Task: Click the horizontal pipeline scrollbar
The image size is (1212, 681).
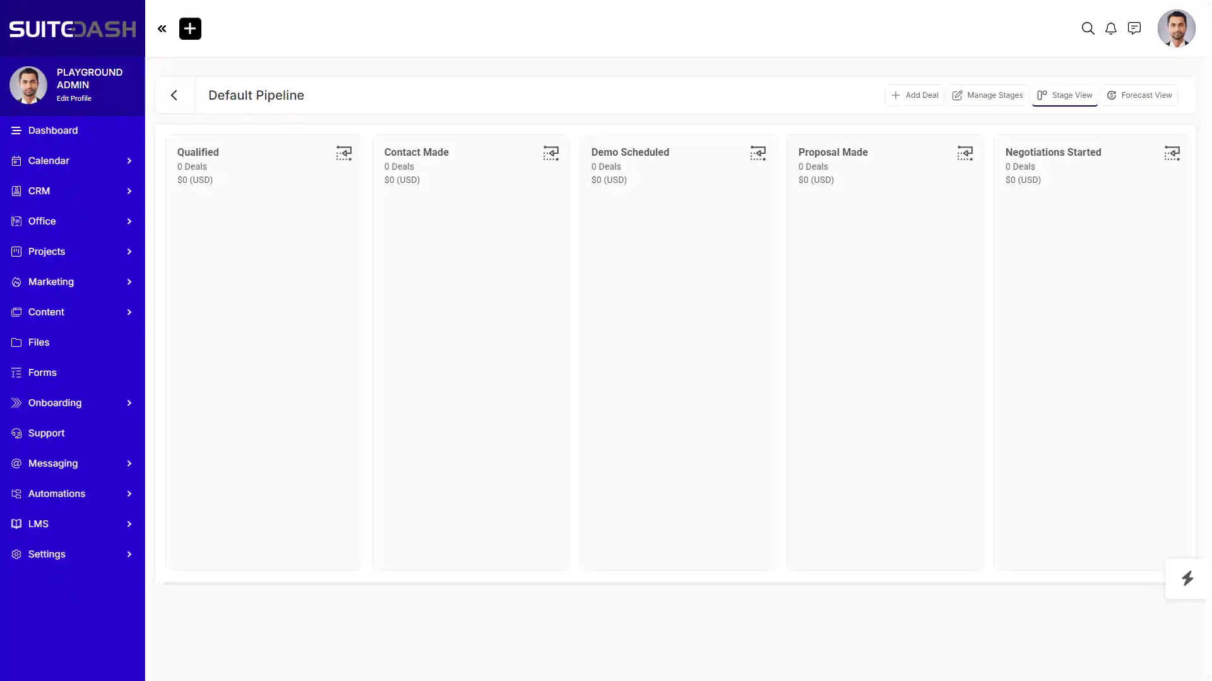Action: coord(663,584)
